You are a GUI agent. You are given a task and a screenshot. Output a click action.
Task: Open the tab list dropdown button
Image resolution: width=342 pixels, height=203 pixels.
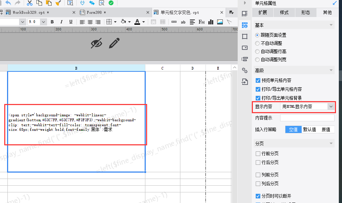pos(231,12)
